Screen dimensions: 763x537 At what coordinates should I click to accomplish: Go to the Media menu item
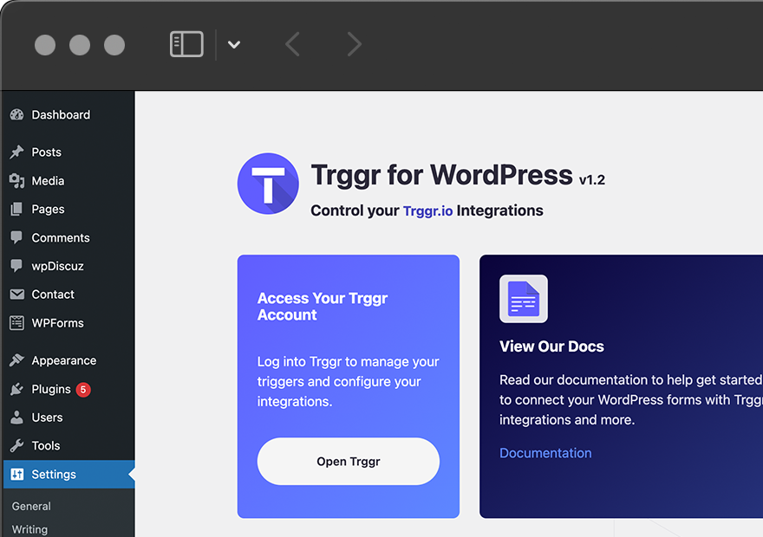(x=68, y=181)
